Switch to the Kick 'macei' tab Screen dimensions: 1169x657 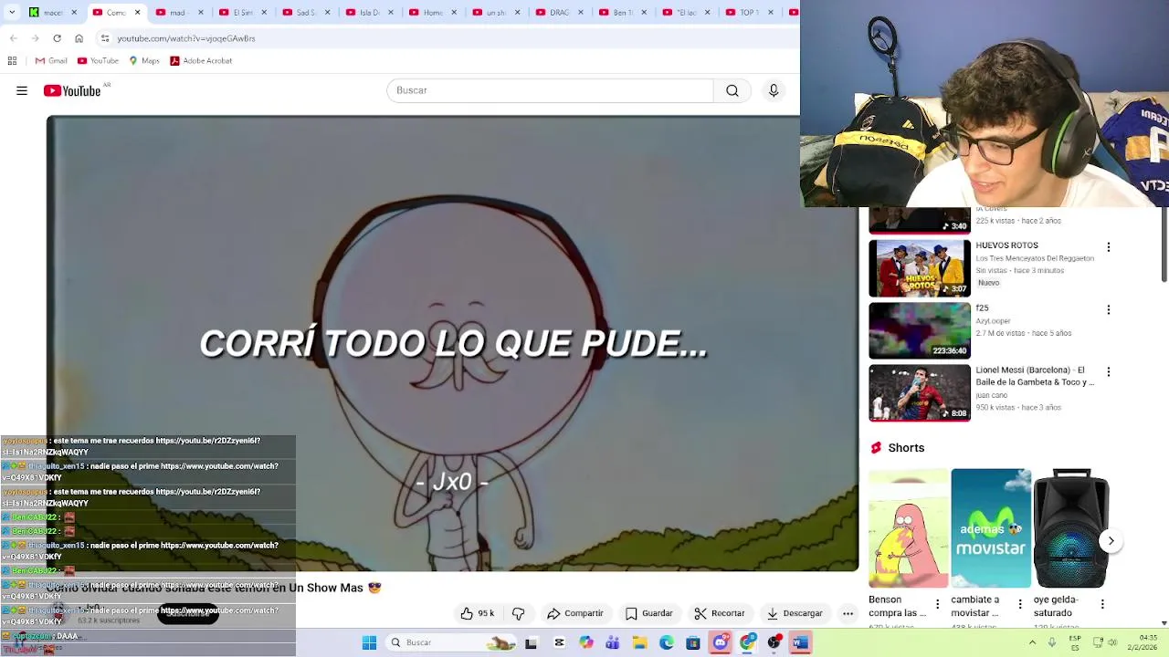(x=52, y=12)
